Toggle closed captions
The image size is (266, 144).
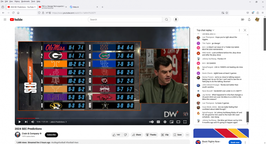(x=158, y=122)
